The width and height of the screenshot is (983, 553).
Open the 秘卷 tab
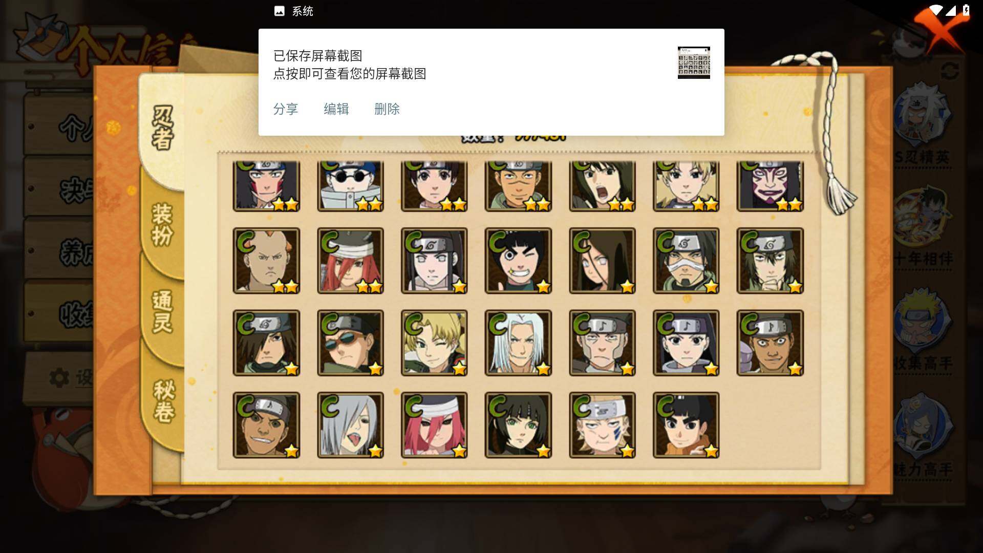point(164,401)
